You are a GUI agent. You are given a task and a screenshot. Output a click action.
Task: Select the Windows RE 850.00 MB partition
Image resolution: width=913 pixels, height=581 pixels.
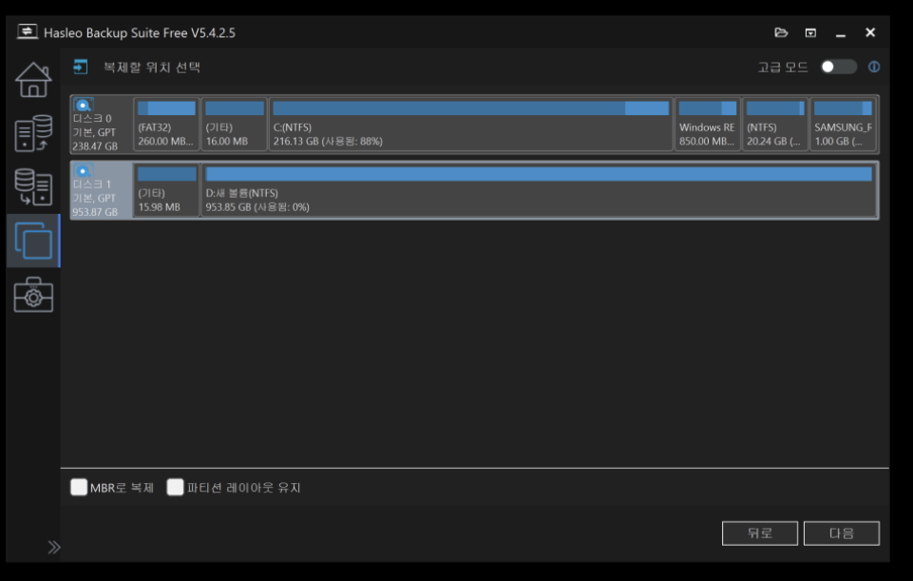(707, 124)
